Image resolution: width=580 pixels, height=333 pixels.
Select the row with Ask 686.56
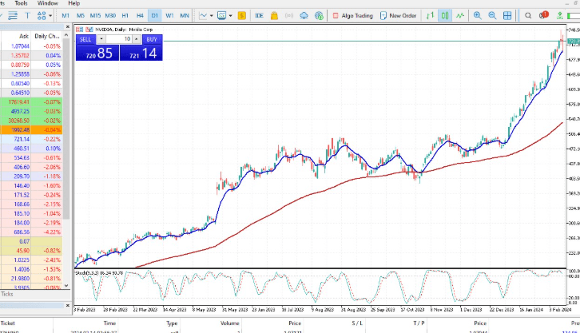point(31,232)
